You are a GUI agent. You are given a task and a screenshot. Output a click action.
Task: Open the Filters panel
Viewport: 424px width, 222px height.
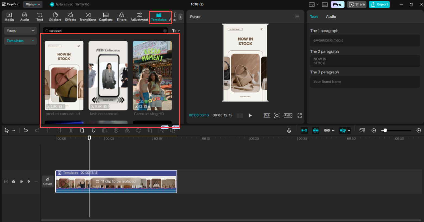(122, 16)
